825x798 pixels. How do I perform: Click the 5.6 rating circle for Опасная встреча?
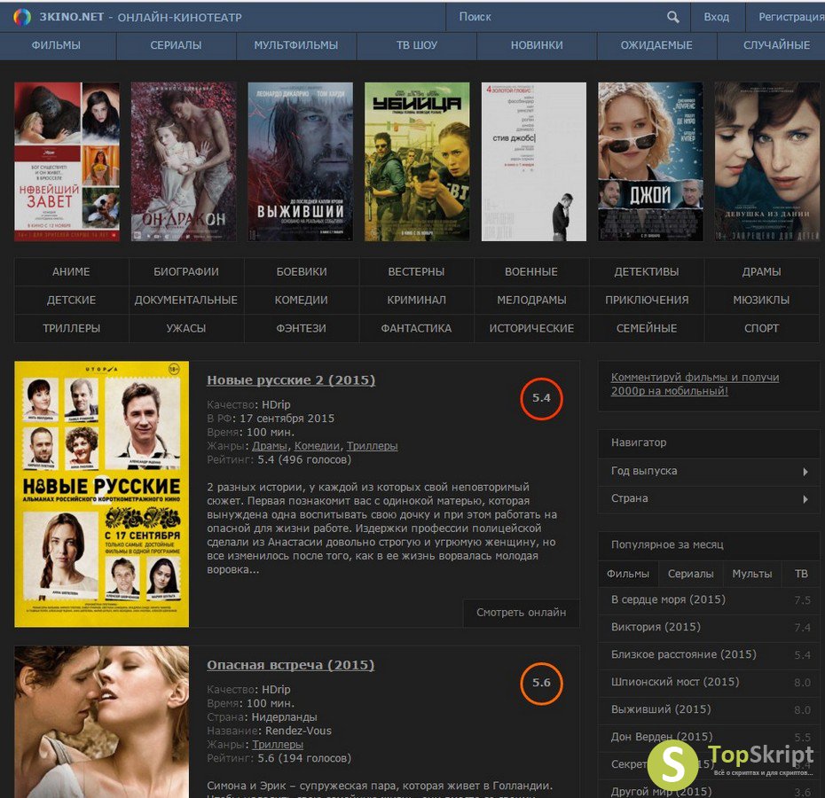541,683
